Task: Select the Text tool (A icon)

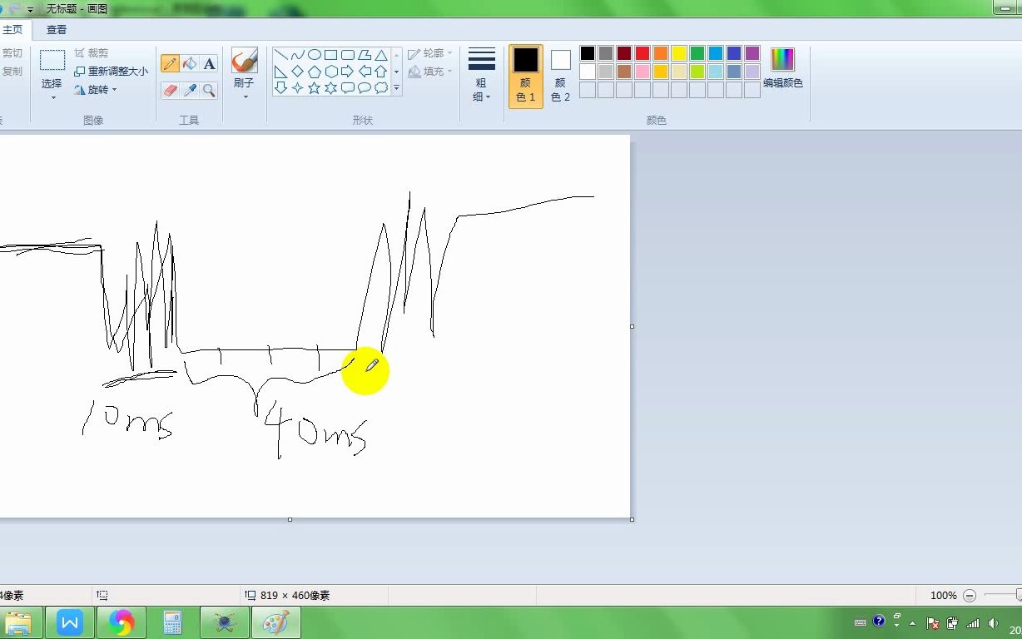Action: pyautogui.click(x=210, y=64)
